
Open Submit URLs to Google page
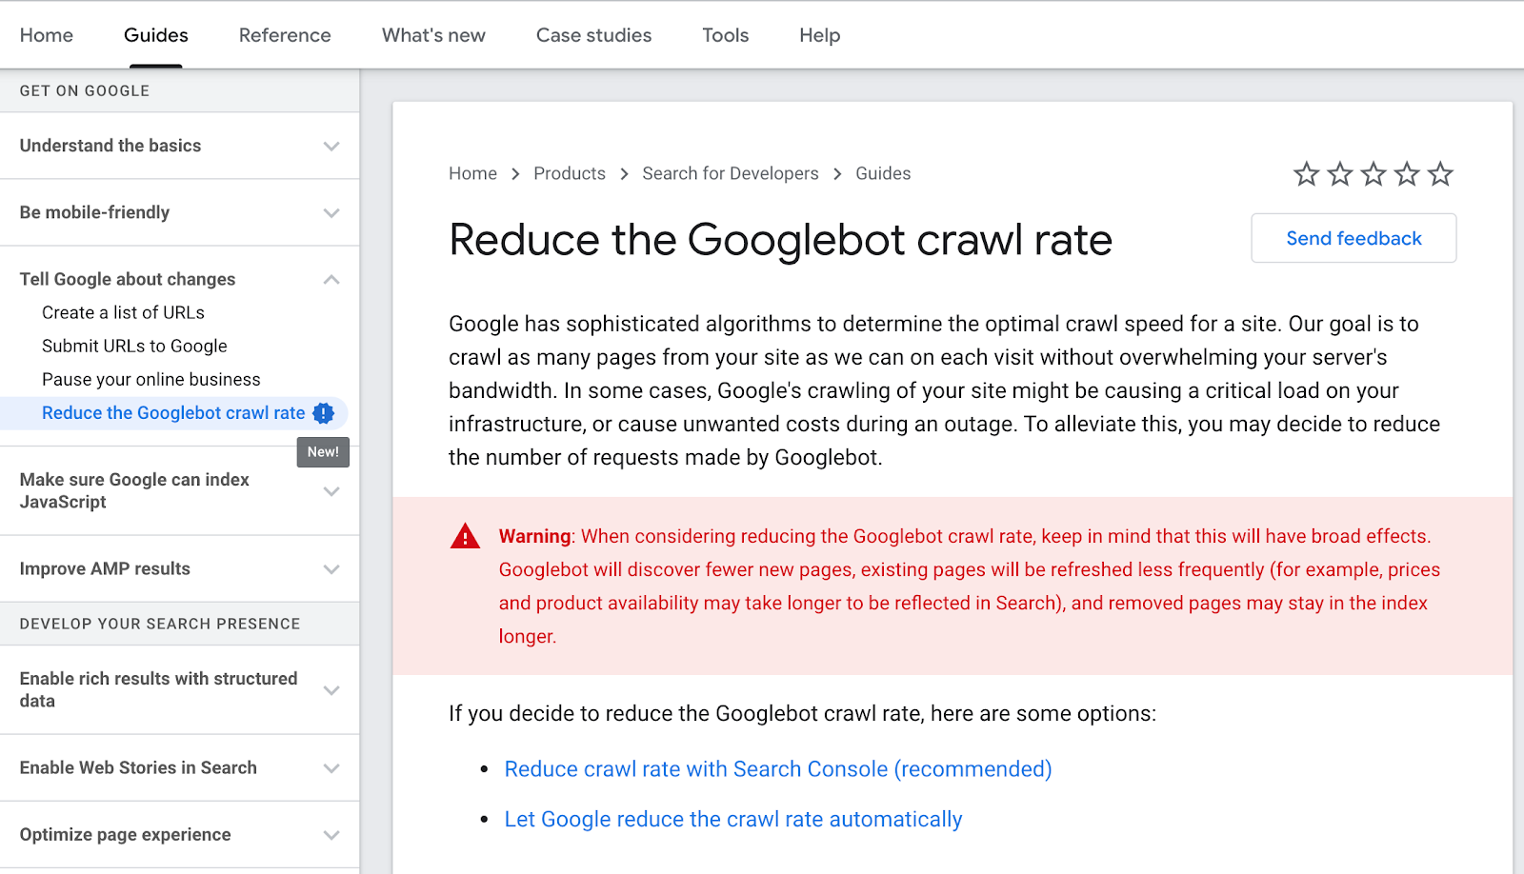coord(134,347)
